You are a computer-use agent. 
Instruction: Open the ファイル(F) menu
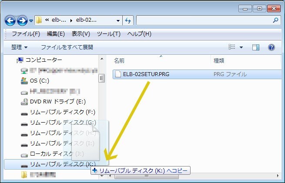[26, 34]
